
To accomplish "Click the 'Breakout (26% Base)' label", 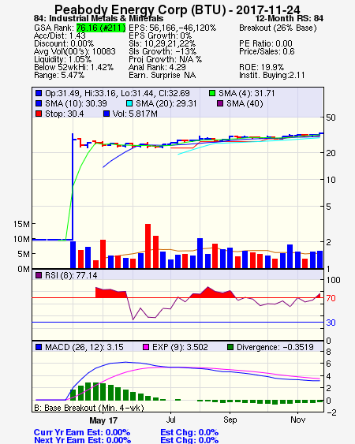I will tap(278, 28).
